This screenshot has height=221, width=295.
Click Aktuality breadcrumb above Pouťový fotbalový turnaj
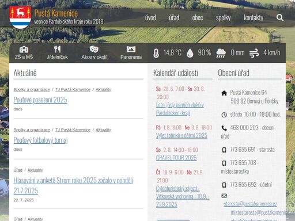[103, 130]
